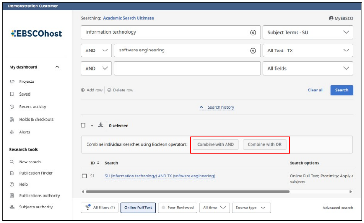Open the All Text - TX field dropdown
364x223 pixels.
tap(308, 51)
